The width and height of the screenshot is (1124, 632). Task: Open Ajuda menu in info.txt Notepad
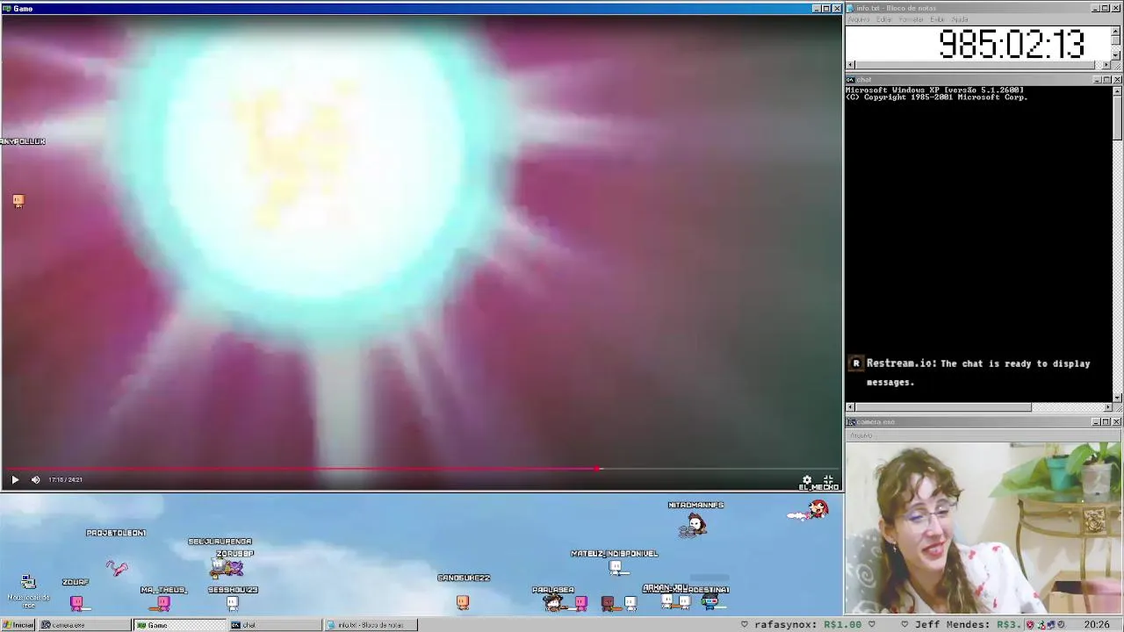click(960, 19)
